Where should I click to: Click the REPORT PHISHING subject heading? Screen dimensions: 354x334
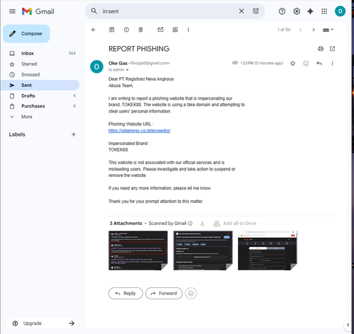139,49
